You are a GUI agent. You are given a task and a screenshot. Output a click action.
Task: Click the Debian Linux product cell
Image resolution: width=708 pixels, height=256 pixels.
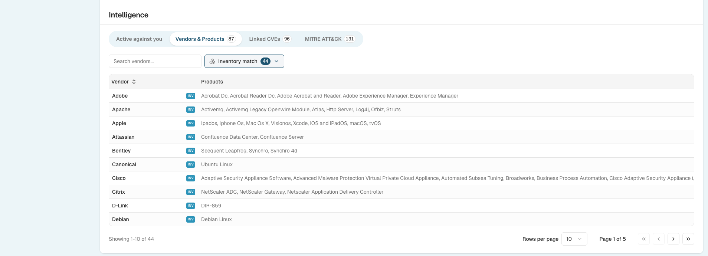pyautogui.click(x=216, y=219)
